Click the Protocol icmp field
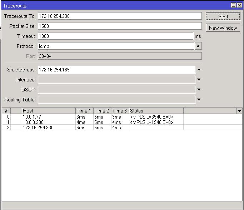Screen dimensions: 244x210 click(116, 46)
